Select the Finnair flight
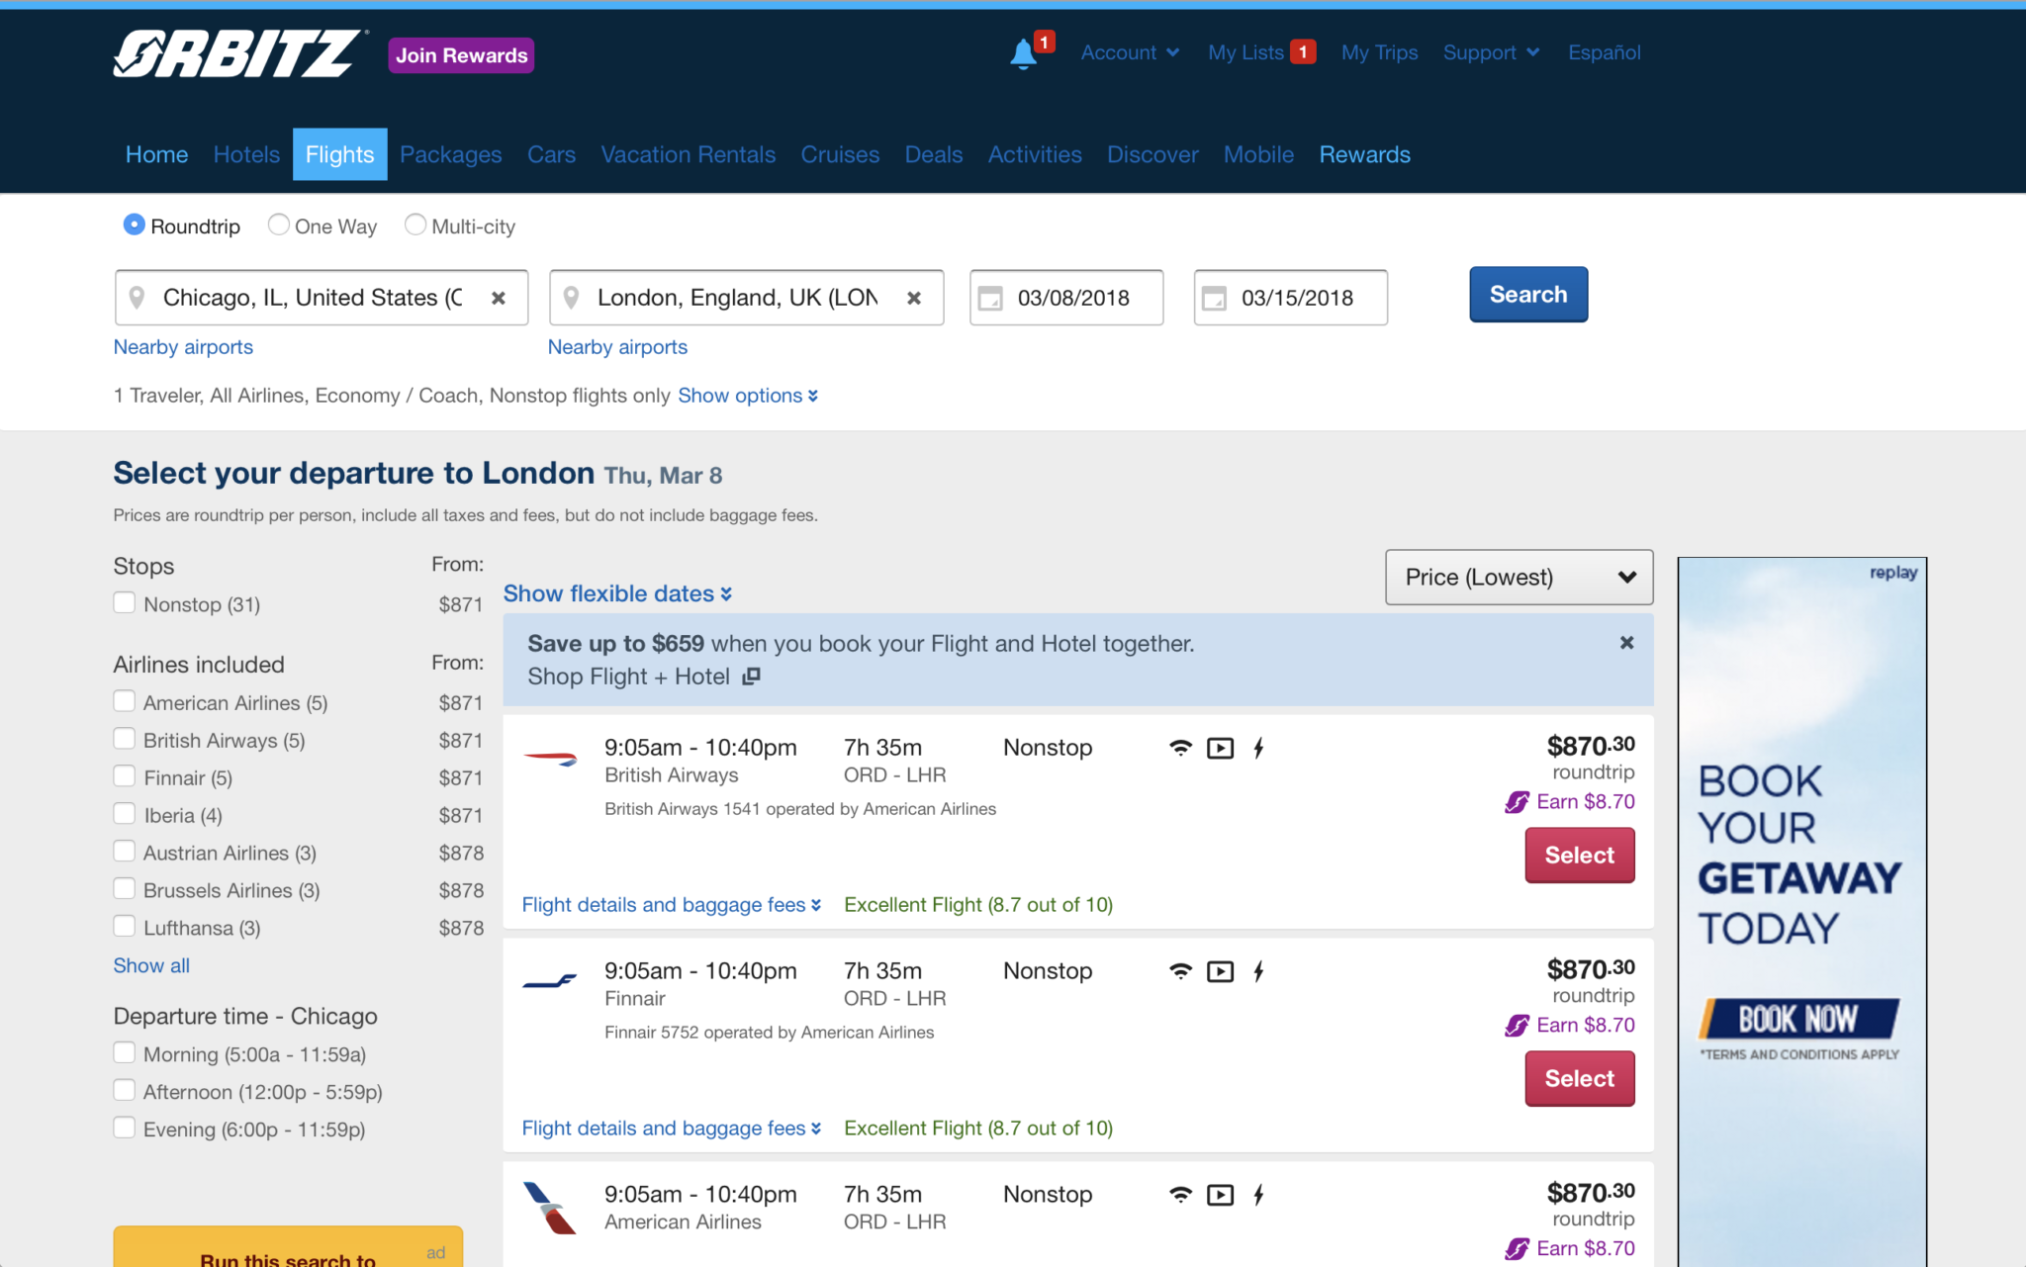The height and width of the screenshot is (1267, 2026). tap(1580, 1079)
